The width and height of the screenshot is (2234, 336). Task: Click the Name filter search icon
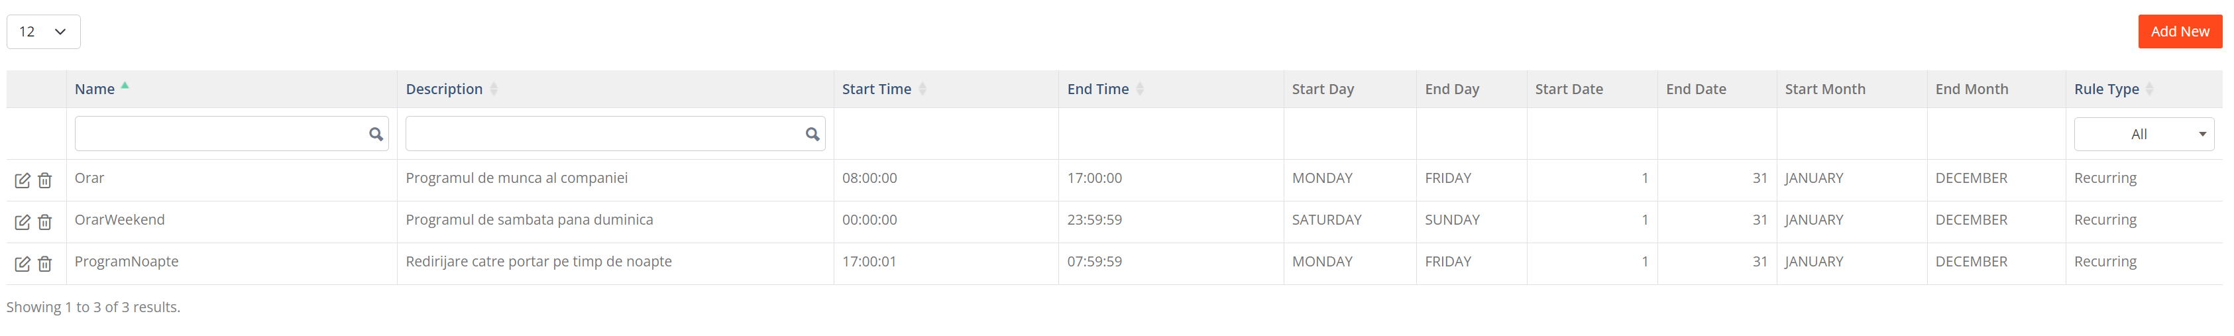point(376,134)
